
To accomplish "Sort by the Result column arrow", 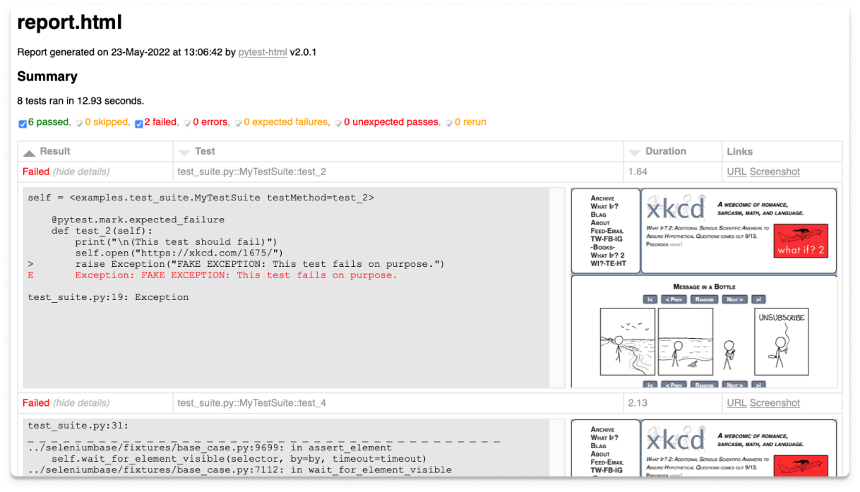I will [x=29, y=152].
